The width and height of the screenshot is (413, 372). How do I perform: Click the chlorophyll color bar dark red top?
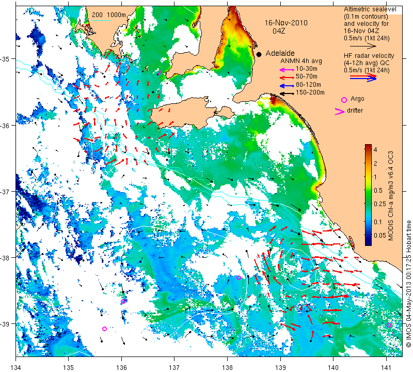368,146
